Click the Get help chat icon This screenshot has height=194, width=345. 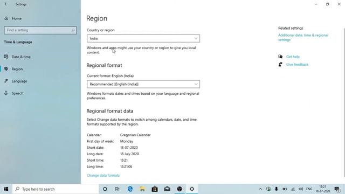(x=280, y=57)
